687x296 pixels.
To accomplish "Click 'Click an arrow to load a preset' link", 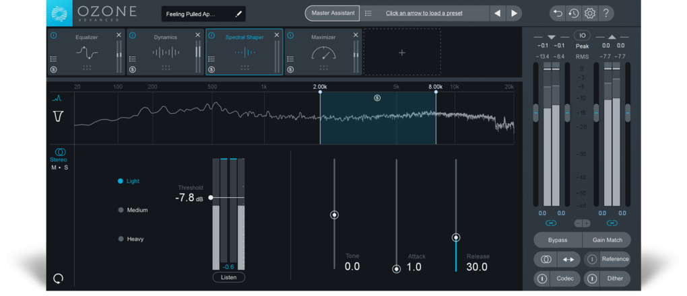I will tap(424, 13).
